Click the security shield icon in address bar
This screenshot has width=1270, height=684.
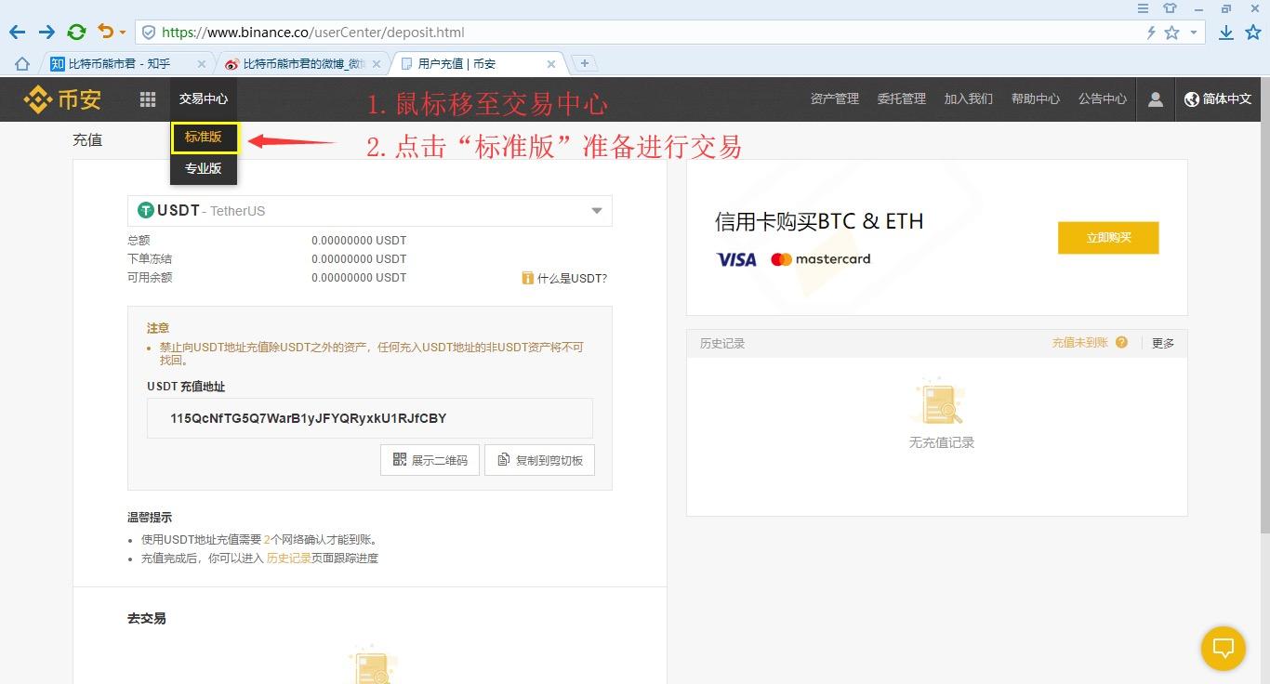[149, 33]
